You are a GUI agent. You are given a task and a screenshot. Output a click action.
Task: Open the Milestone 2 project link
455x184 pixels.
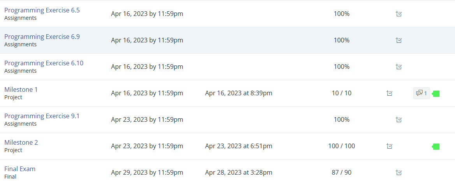tap(21, 142)
